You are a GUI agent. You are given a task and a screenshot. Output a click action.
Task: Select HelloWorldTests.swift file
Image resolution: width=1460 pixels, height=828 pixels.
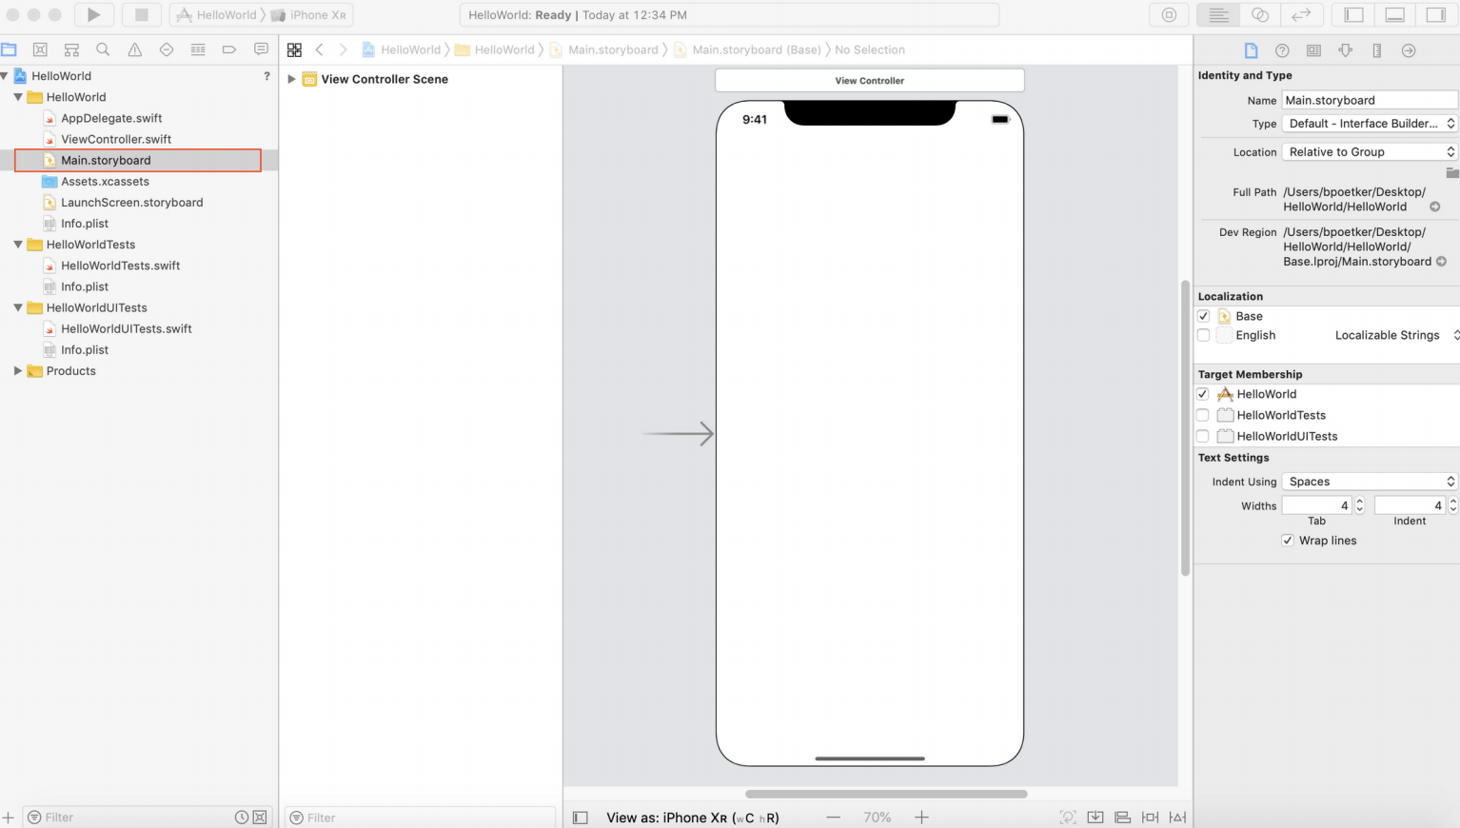point(120,266)
